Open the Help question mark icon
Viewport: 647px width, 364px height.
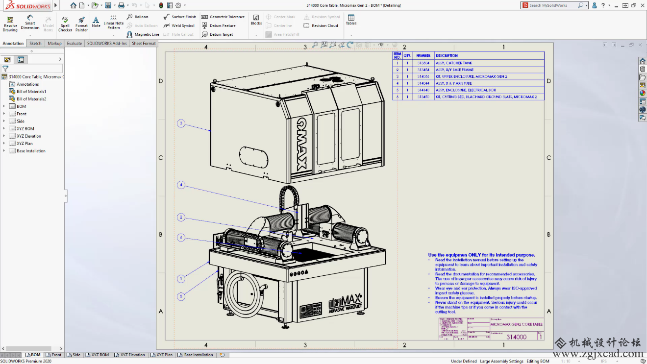603,5
